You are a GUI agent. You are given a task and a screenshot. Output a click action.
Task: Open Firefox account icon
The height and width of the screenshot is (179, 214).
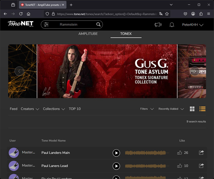pos(193,14)
